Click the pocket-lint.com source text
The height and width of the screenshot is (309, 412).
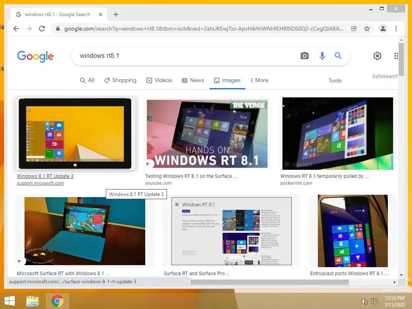point(296,183)
